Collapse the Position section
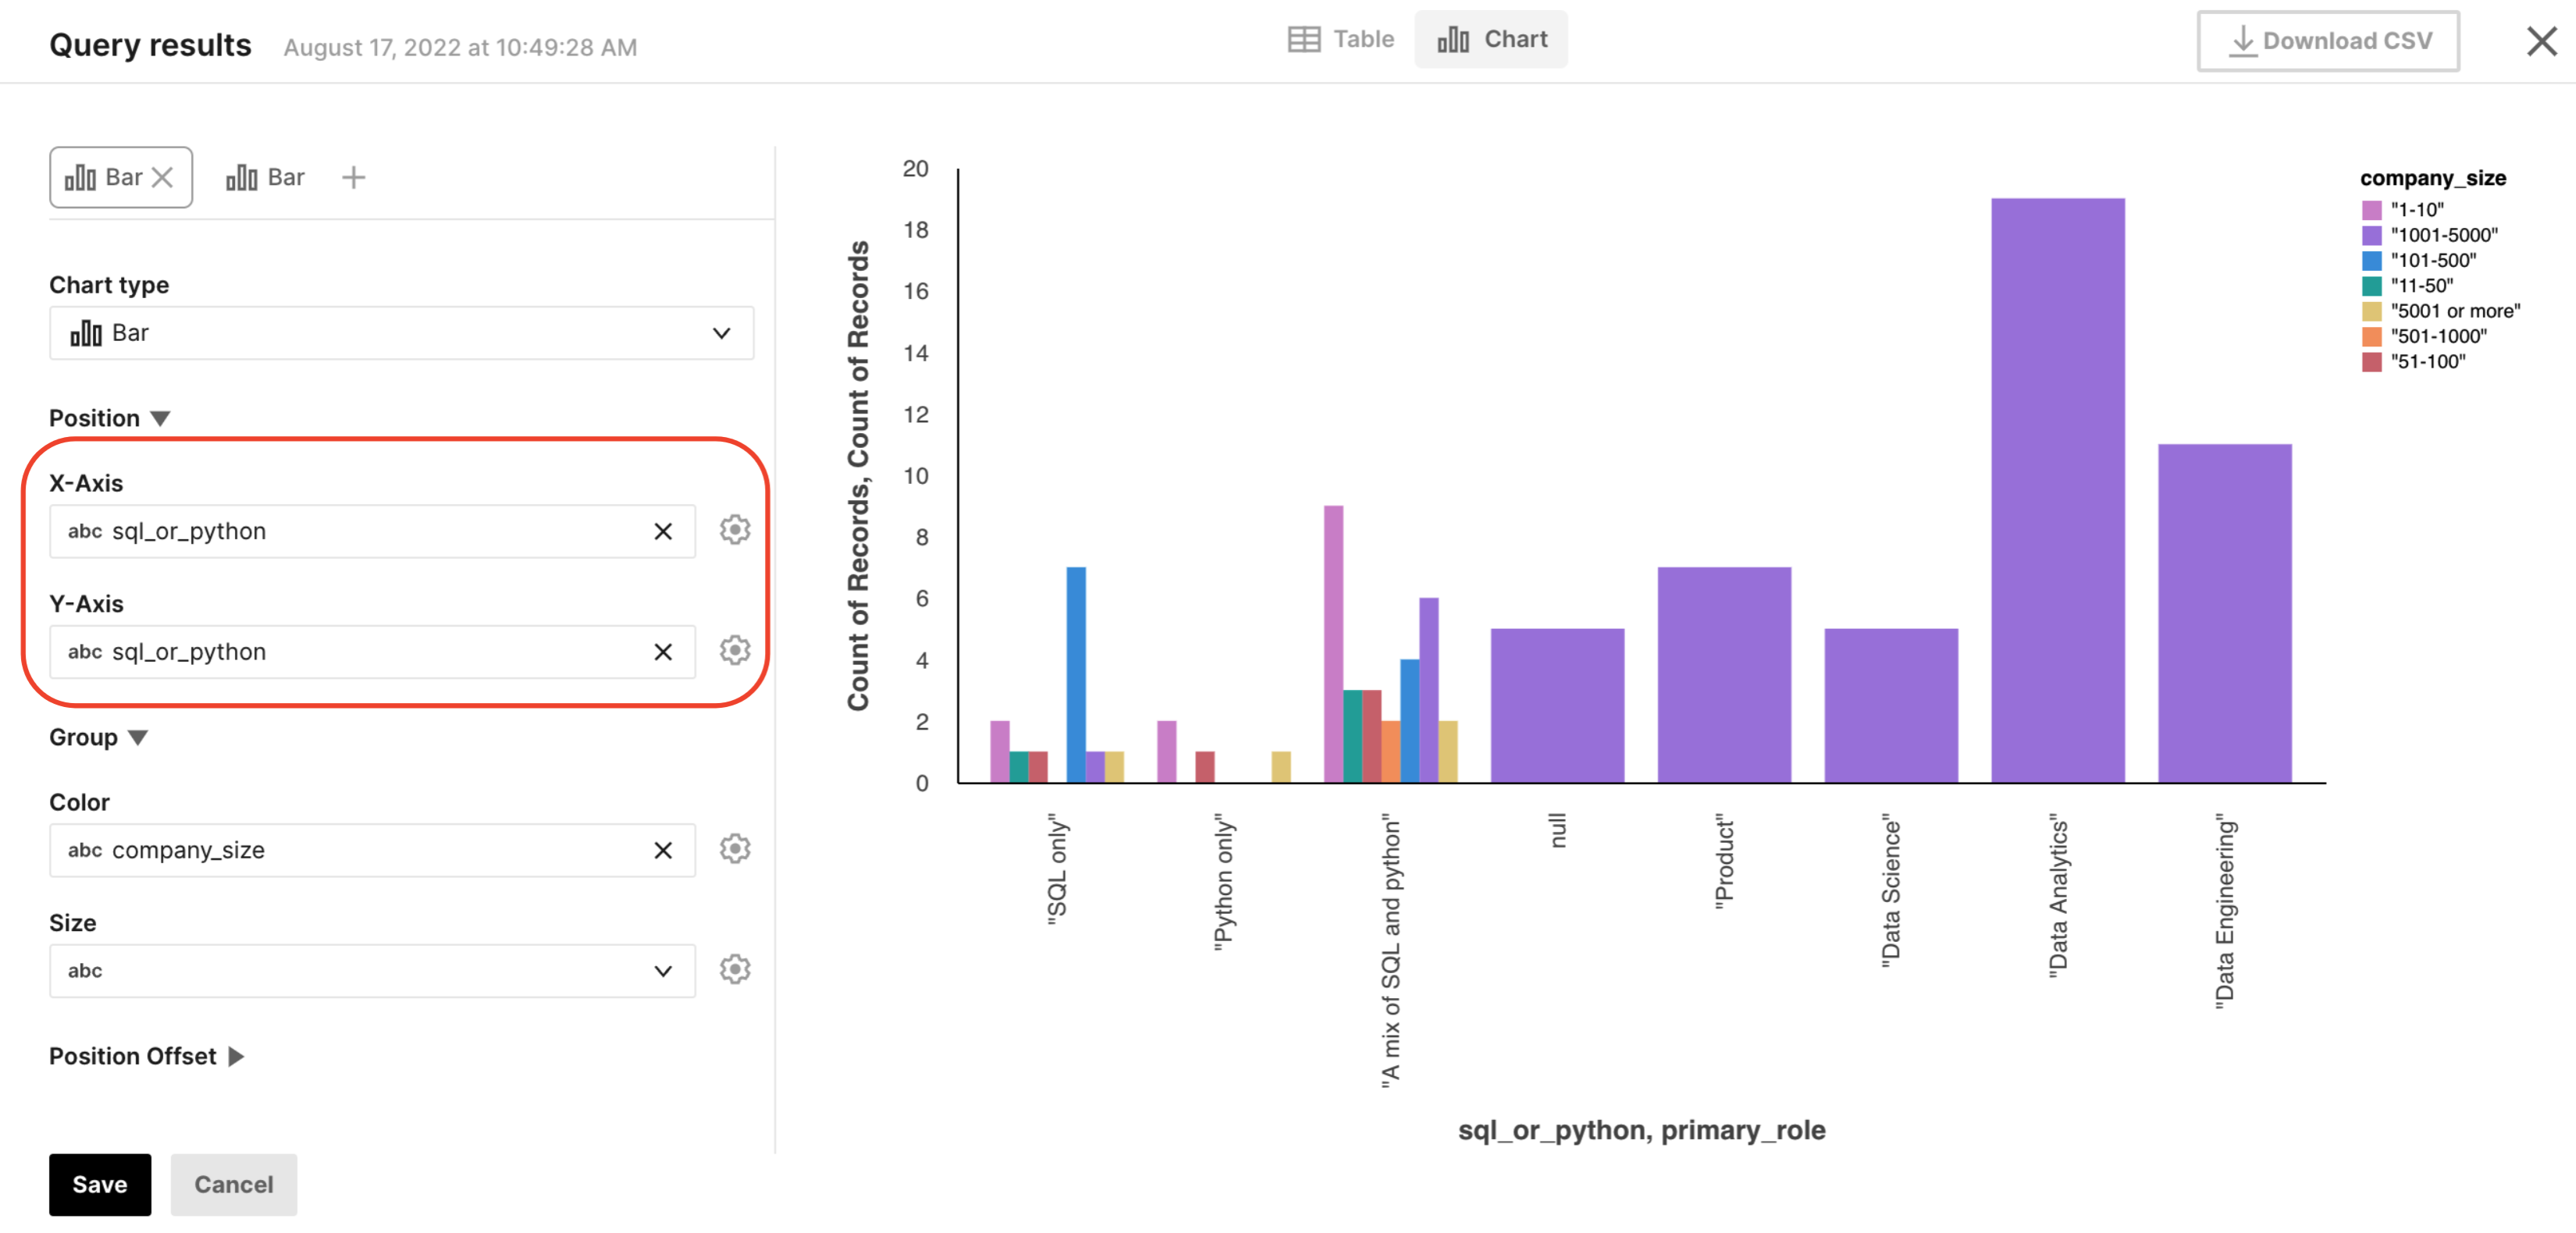Screen dimensions: 2576x1233 coord(160,418)
